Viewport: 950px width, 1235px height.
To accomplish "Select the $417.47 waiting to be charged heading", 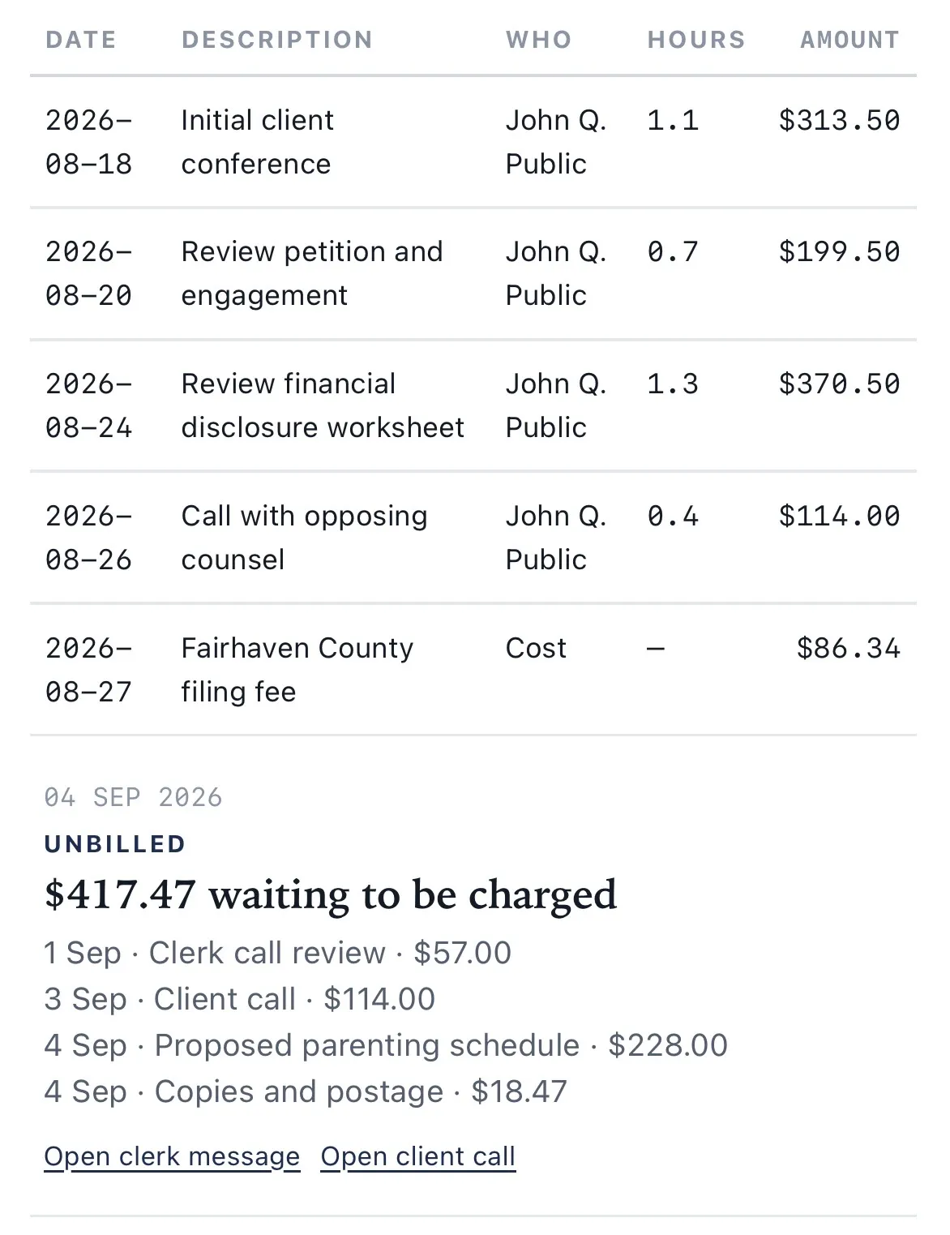I will pyautogui.click(x=331, y=894).
